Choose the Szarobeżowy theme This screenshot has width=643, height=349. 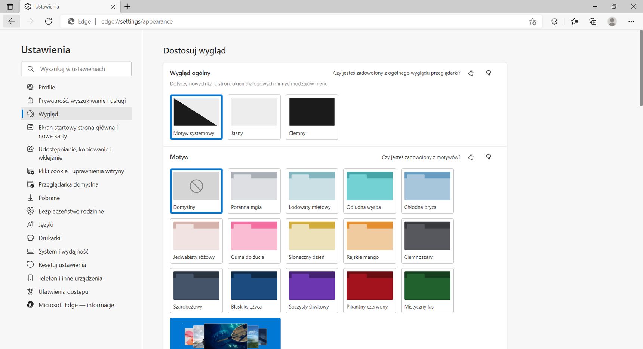196,290
